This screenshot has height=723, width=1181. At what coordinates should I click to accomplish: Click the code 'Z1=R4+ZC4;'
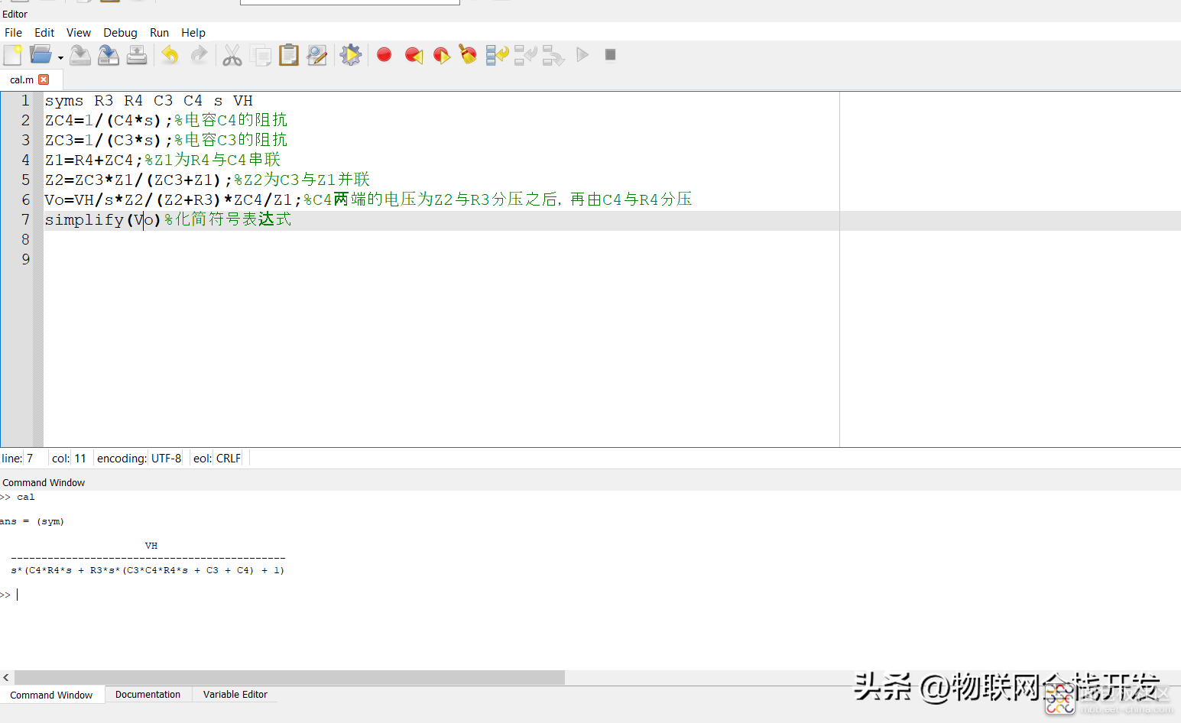[93, 160]
